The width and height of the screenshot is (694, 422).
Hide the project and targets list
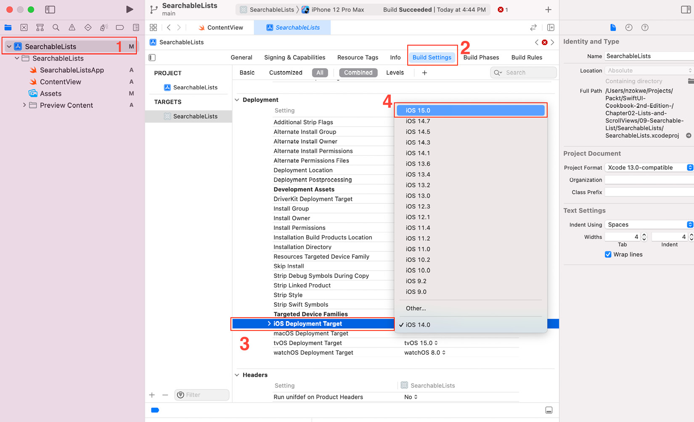(x=152, y=57)
